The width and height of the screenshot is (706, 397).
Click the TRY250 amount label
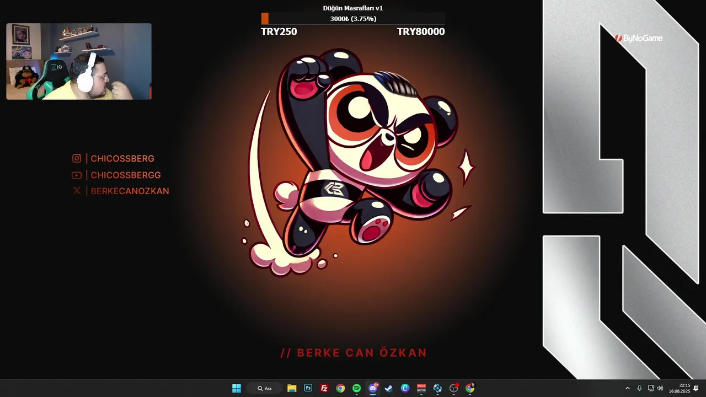279,31
